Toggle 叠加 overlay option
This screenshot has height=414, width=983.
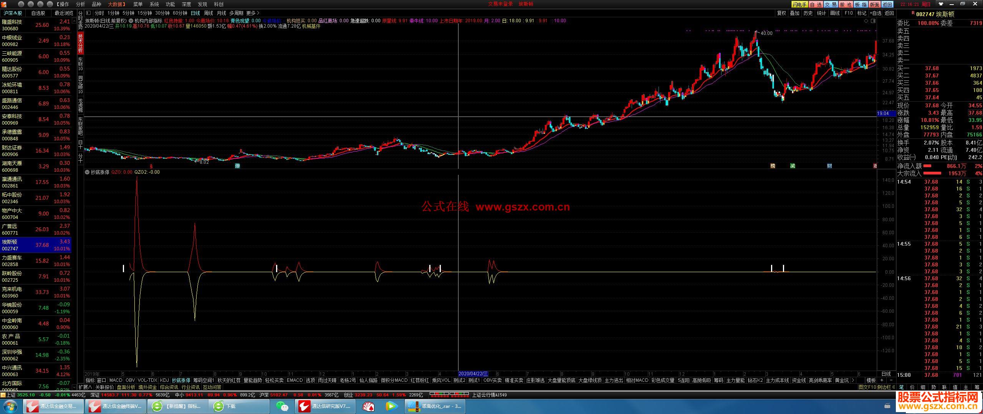pos(794,13)
